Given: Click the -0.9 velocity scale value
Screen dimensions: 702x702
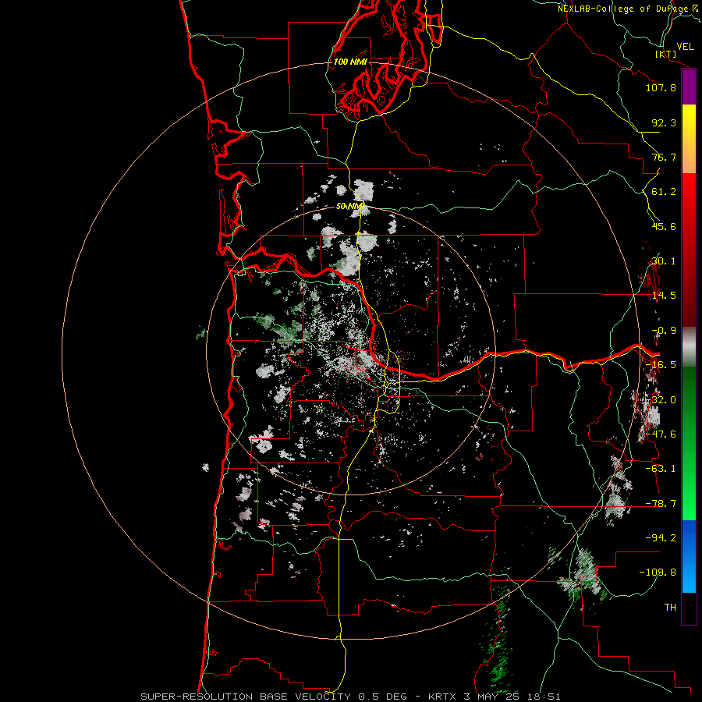Looking at the screenshot, I should (664, 331).
